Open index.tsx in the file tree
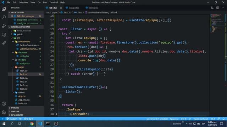Viewport: 227px width, 127px height. pyautogui.click(x=23, y=103)
